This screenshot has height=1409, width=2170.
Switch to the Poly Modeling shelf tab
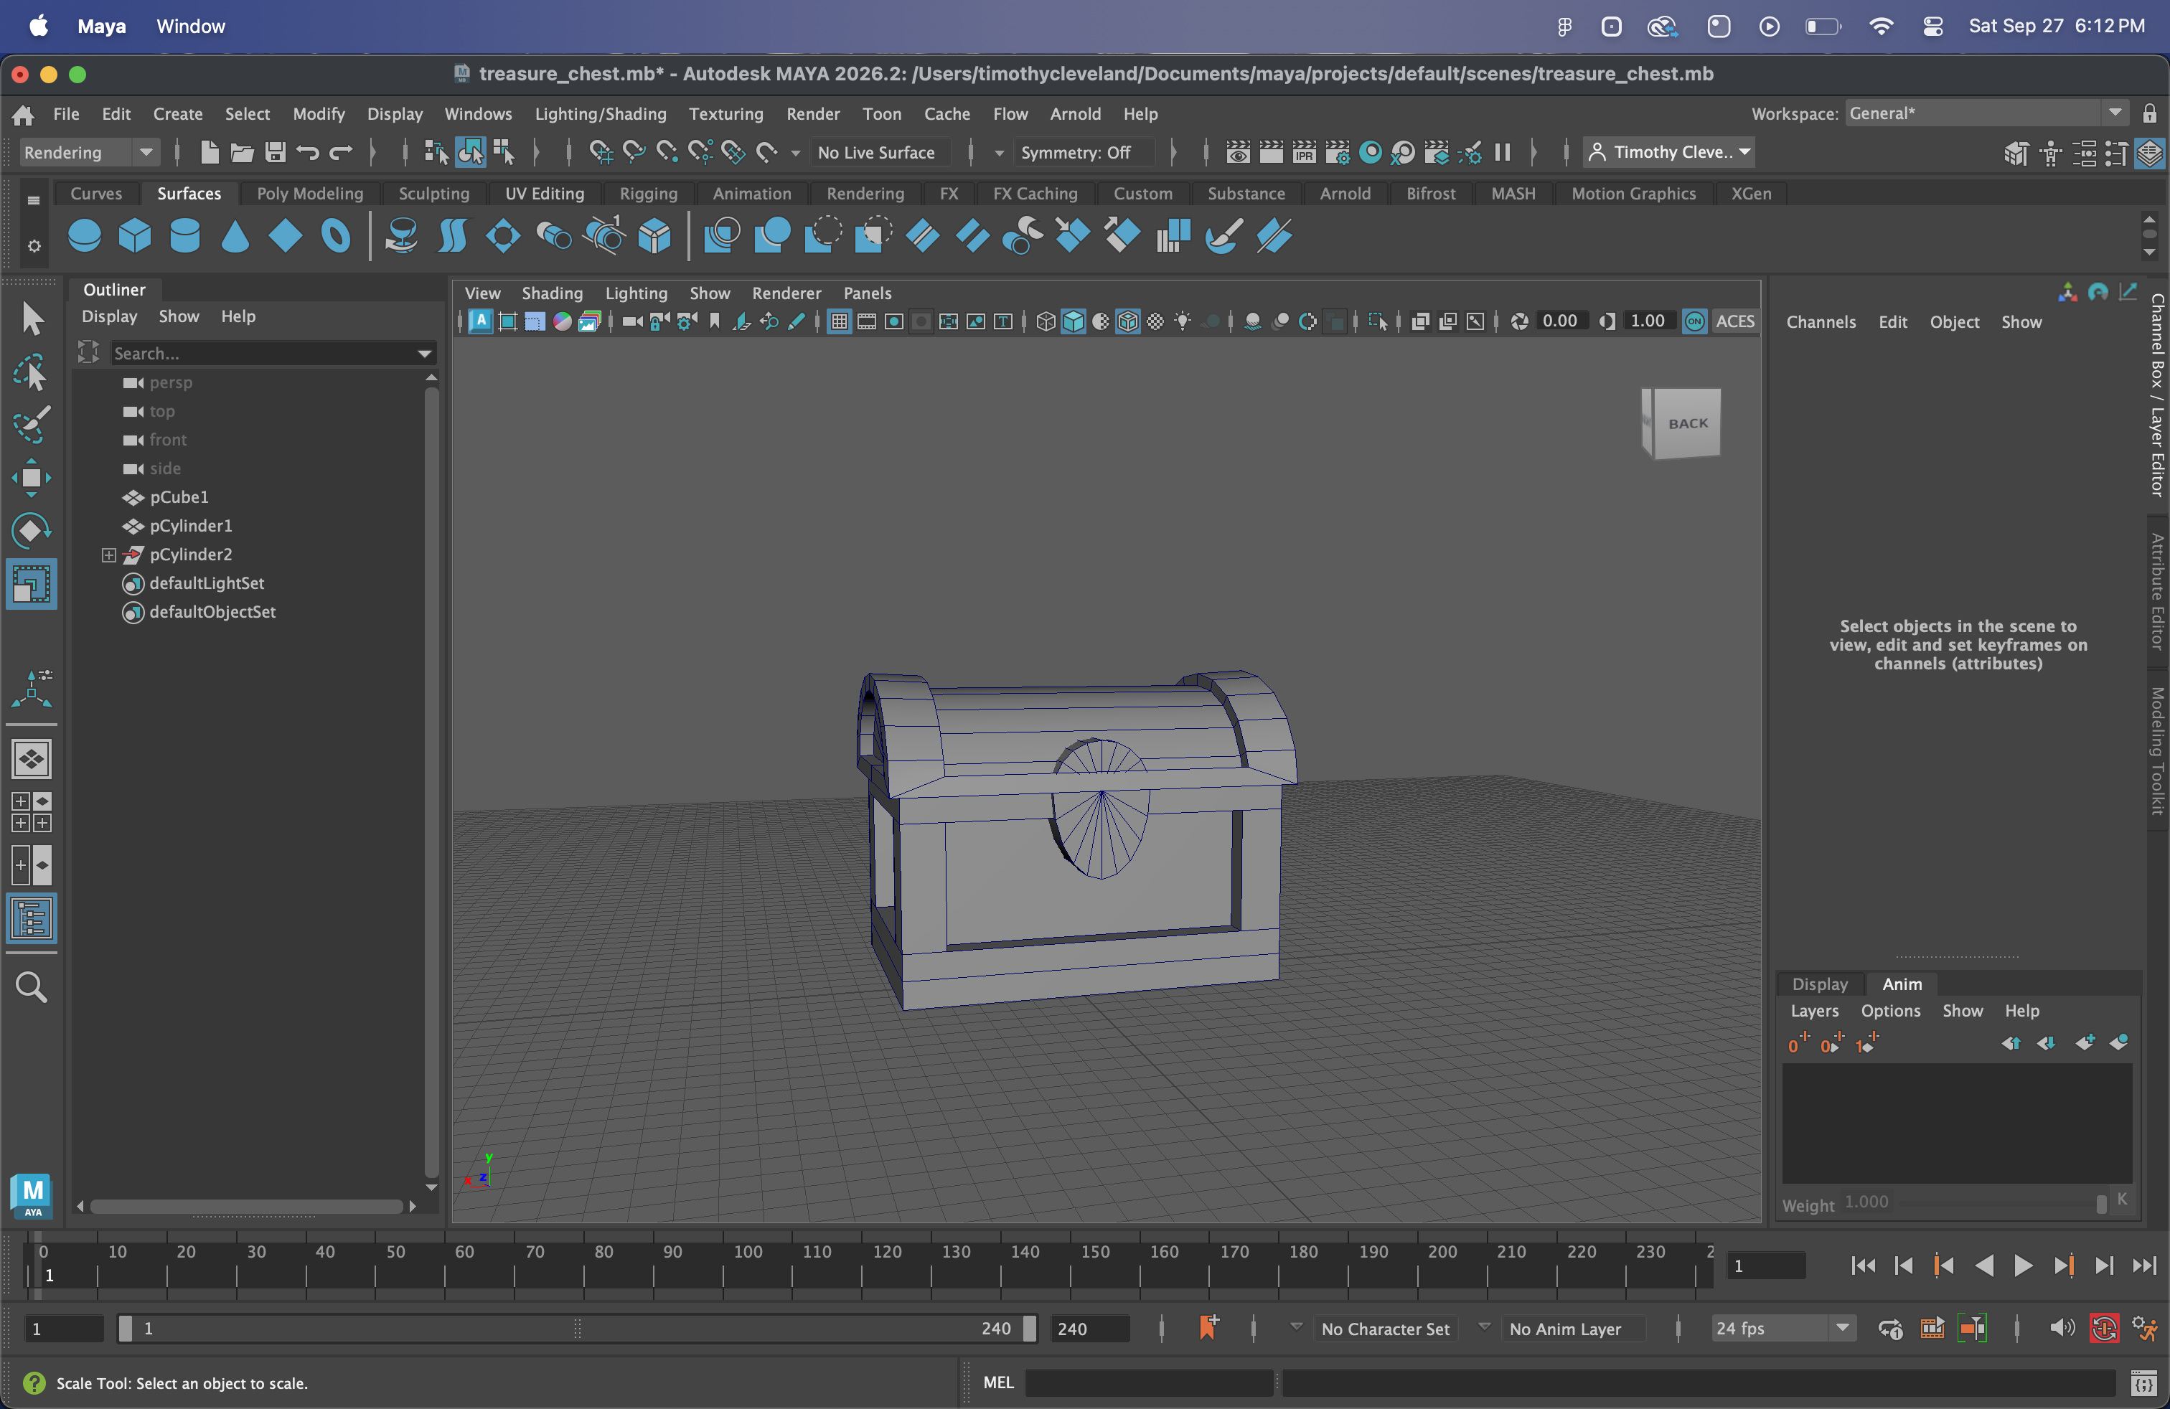(309, 193)
